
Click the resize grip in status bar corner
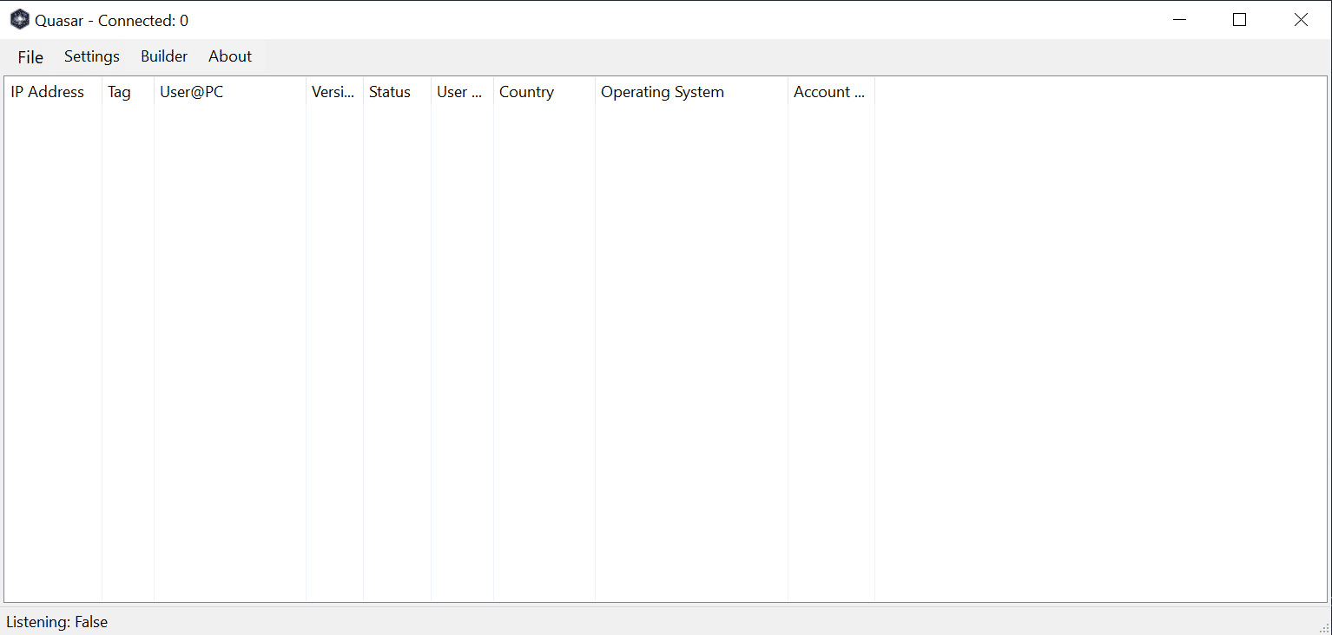(1324, 627)
